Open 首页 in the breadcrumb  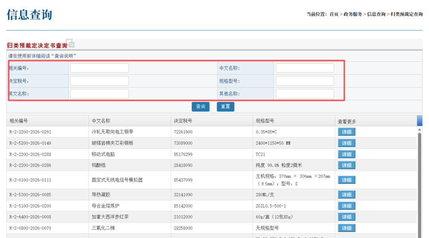pyautogui.click(x=334, y=14)
